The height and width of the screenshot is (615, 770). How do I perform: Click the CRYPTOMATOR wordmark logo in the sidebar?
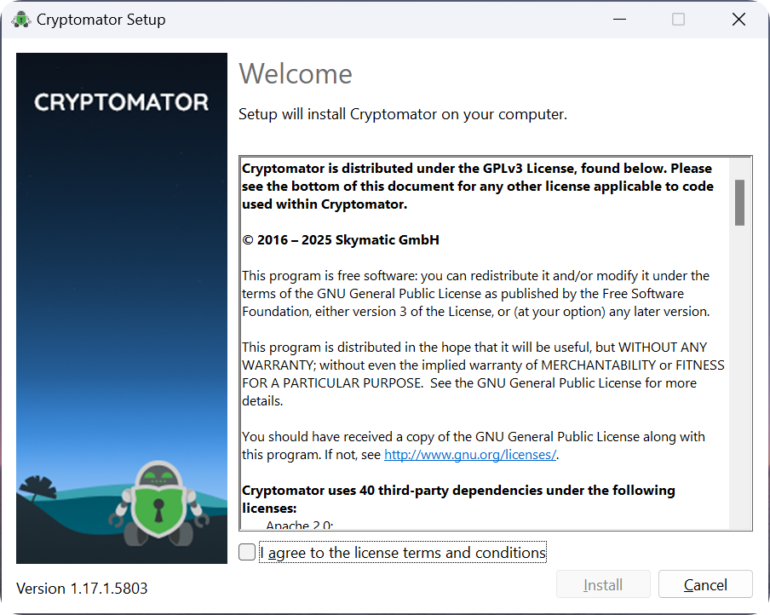point(121,102)
